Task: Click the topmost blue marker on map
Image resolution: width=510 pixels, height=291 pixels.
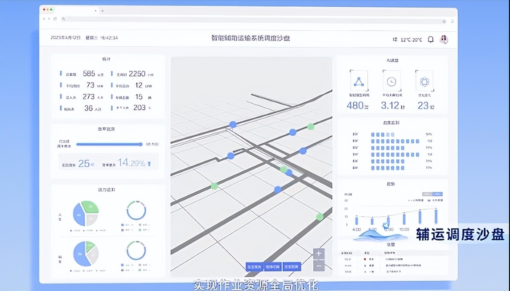Action: 233,125
